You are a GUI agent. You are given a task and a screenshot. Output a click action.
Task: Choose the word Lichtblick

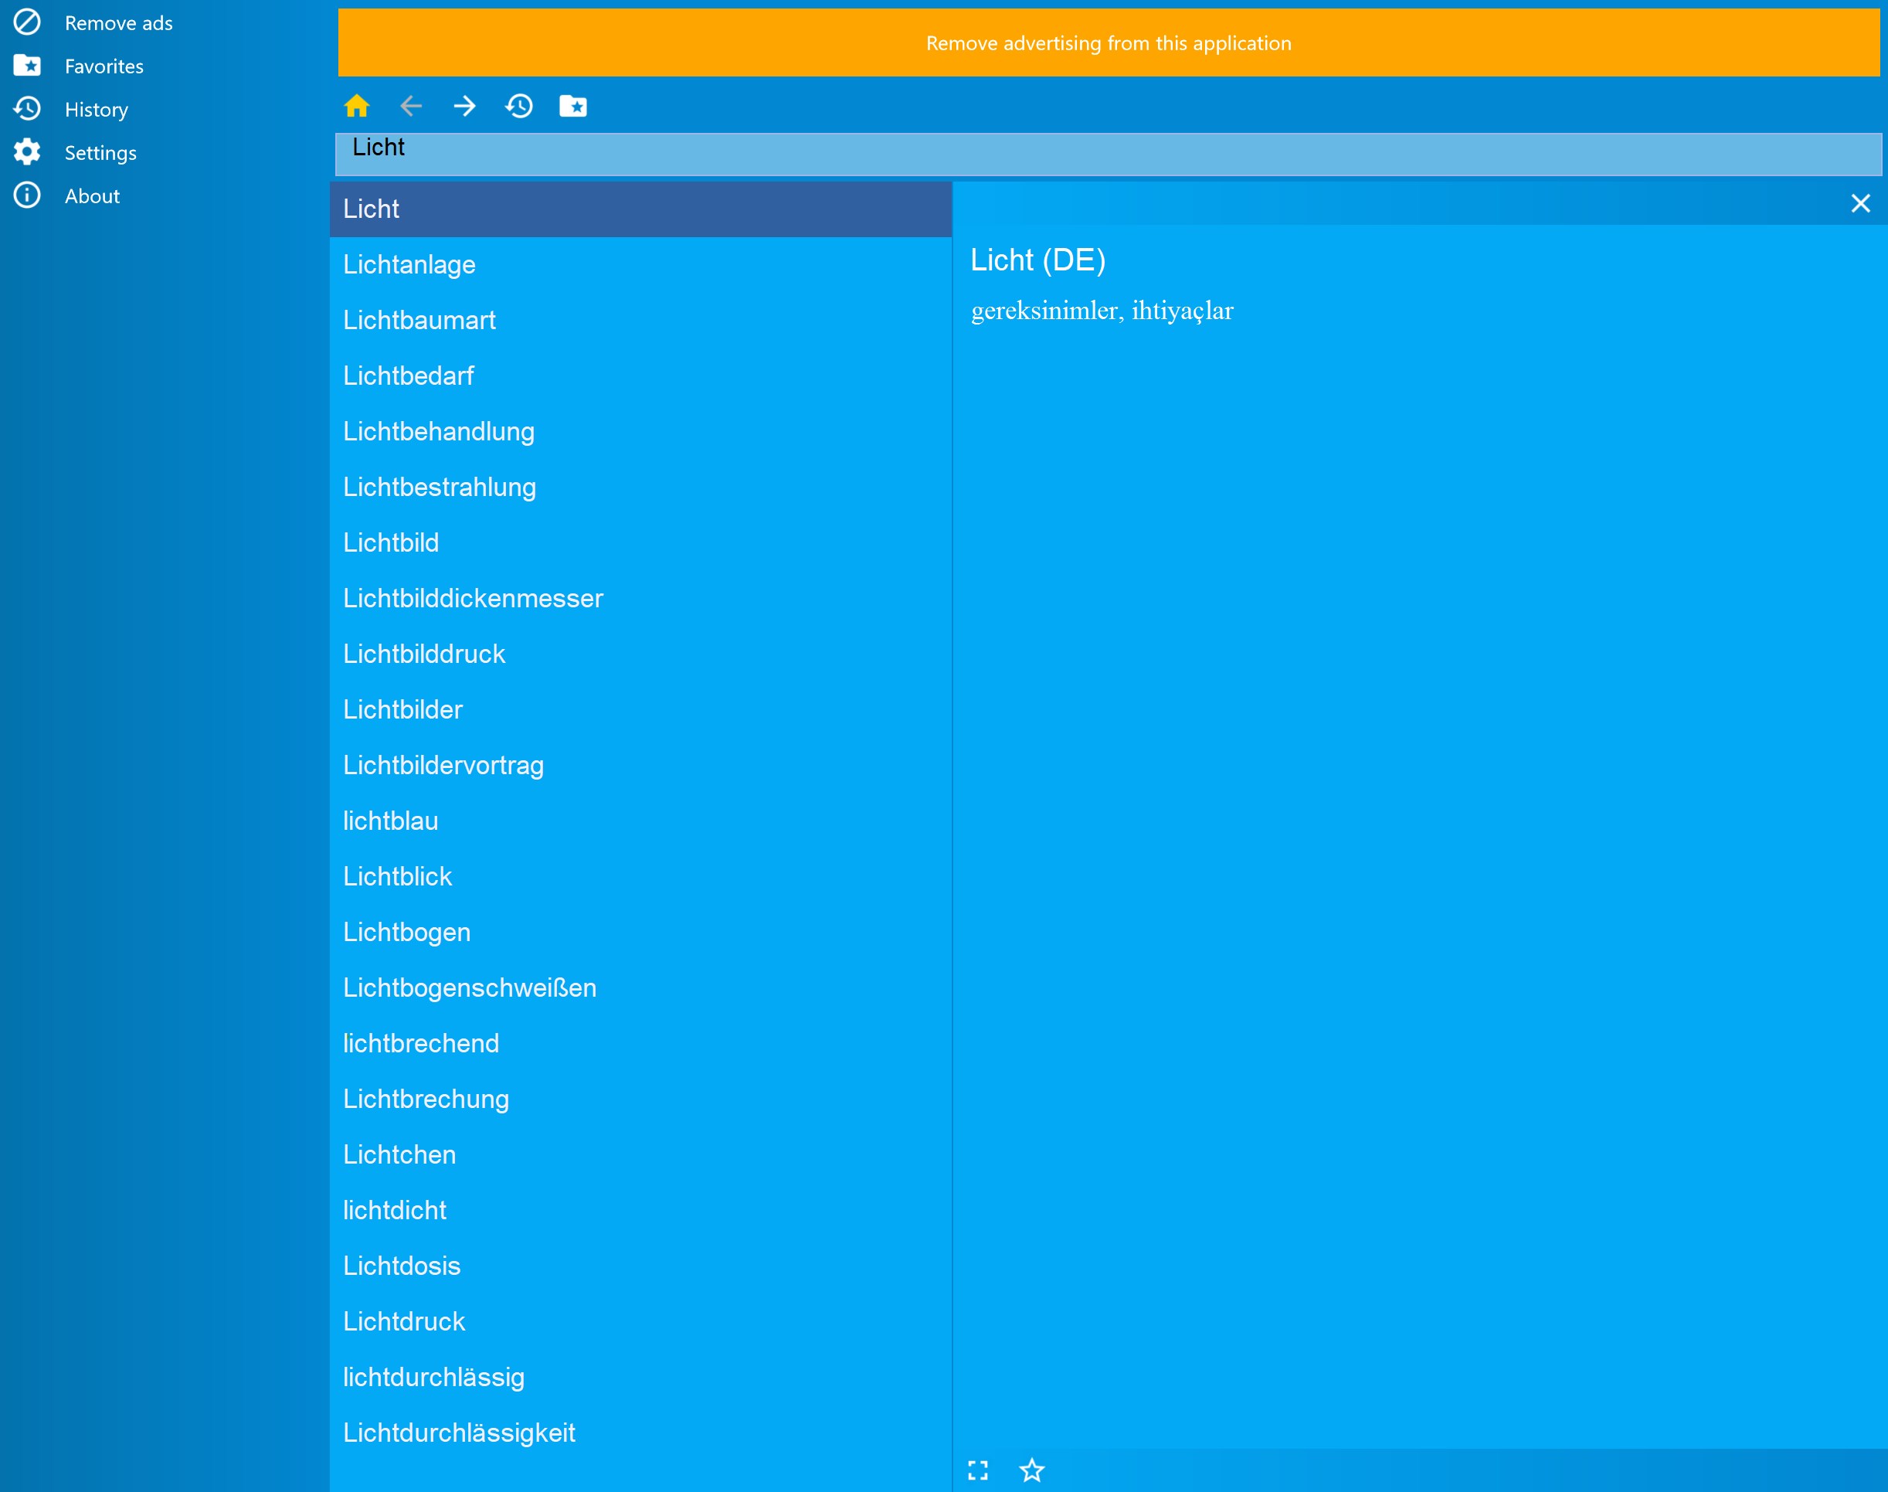pos(398,876)
